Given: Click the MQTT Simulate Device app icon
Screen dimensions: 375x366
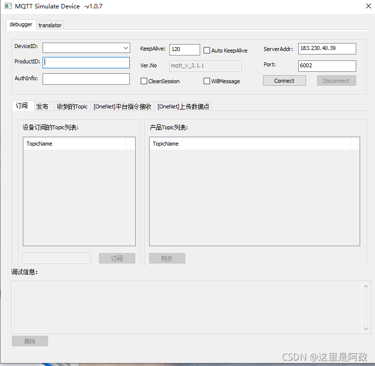Looking at the screenshot, I should tap(8, 6).
